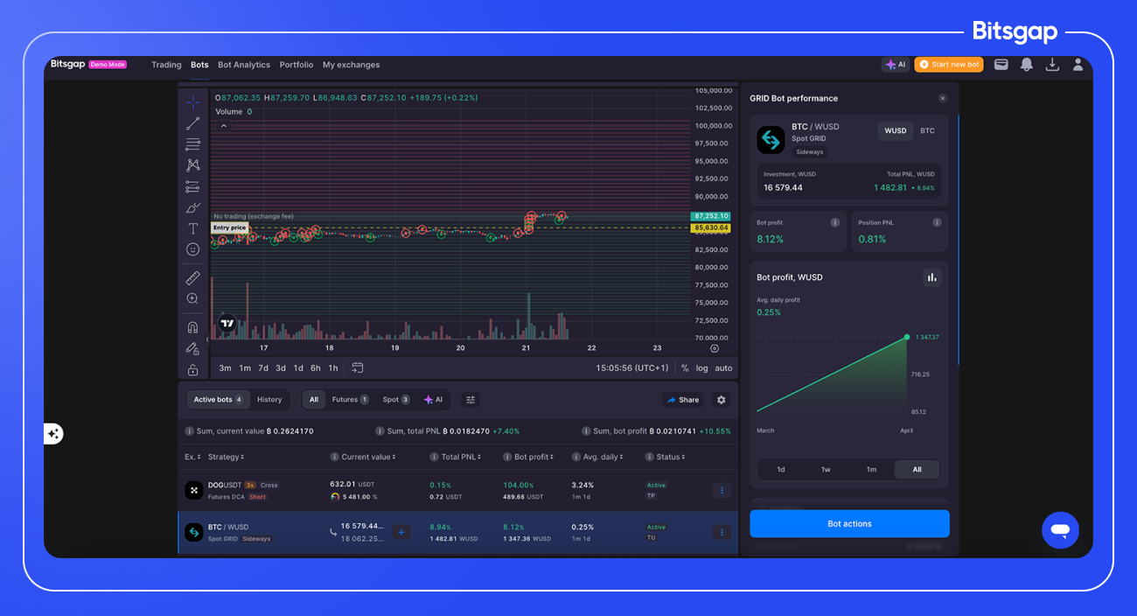Click the plus icon in BTC / WUSD row
This screenshot has width=1137, height=616.
[x=401, y=532]
